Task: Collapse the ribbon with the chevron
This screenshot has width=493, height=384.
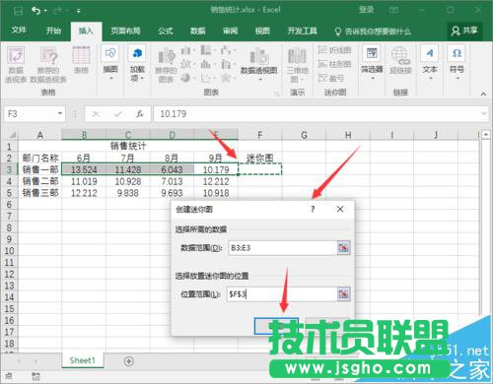Action: (x=483, y=94)
